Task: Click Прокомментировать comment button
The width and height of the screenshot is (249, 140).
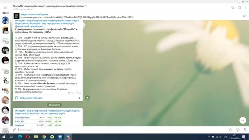Action: [31, 98]
